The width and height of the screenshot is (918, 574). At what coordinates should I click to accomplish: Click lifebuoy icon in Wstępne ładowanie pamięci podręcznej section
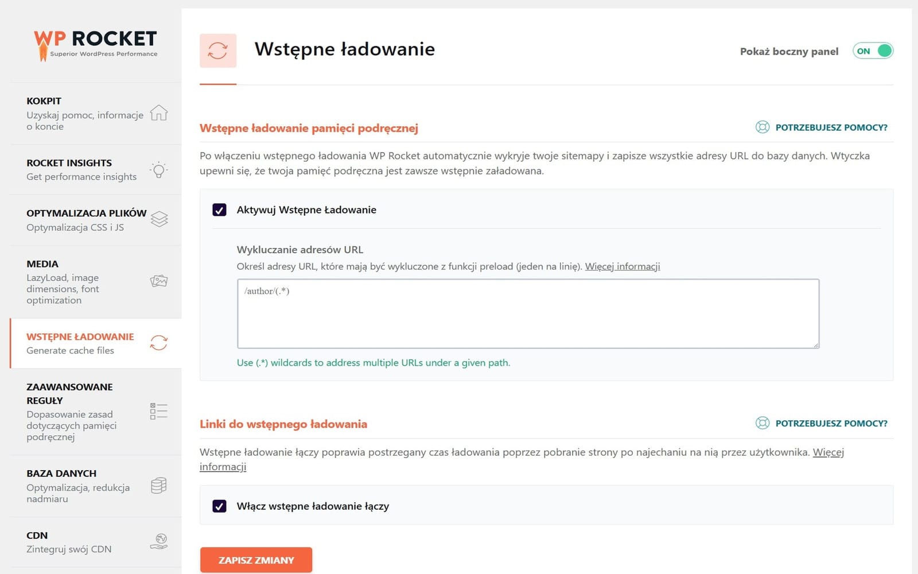[763, 127]
